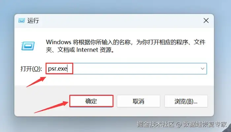
Task: Click the word Windows in the description
Action: tap(59, 42)
